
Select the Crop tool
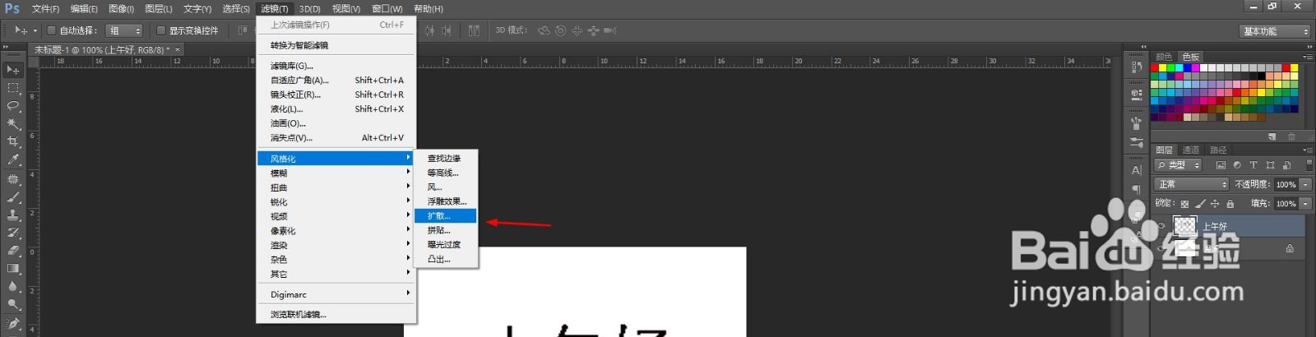12,142
